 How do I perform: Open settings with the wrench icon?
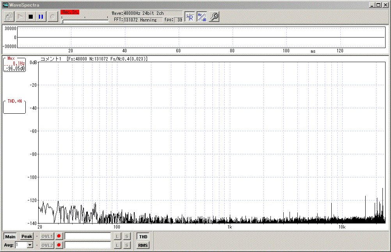tap(214, 17)
